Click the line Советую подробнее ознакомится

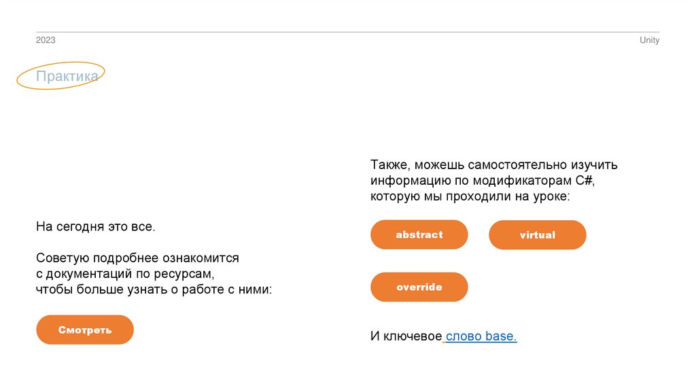(x=137, y=258)
